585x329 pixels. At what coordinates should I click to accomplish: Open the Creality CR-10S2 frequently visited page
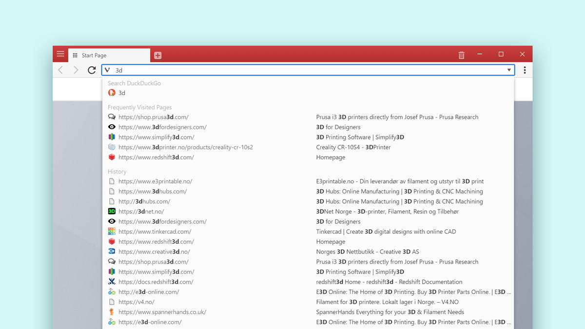(x=186, y=147)
